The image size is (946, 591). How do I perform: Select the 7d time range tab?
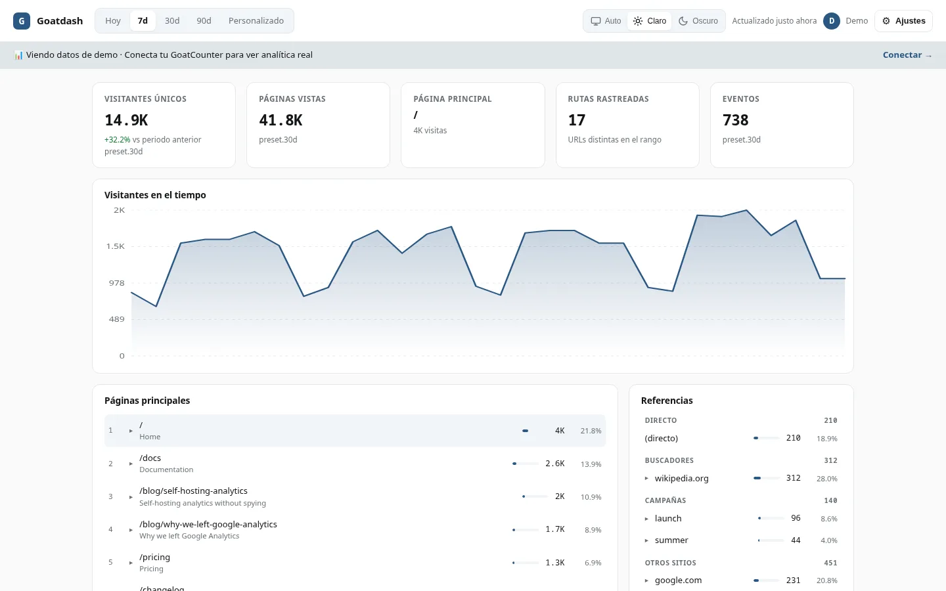tap(143, 21)
